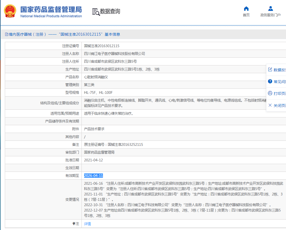Viewport: 286px width, 230px height.
Task: Click the 政务服务门户 label
Action: 270,15
